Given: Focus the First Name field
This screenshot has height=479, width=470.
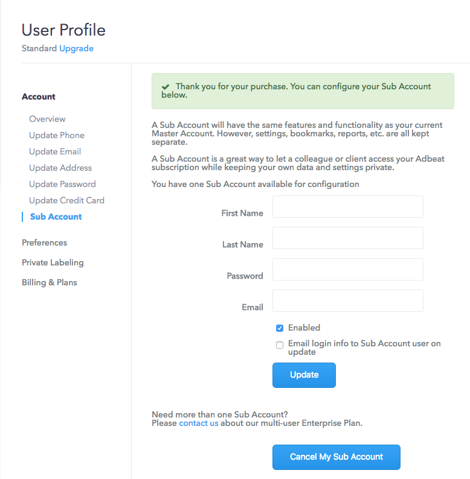Looking at the screenshot, I should click(348, 207).
